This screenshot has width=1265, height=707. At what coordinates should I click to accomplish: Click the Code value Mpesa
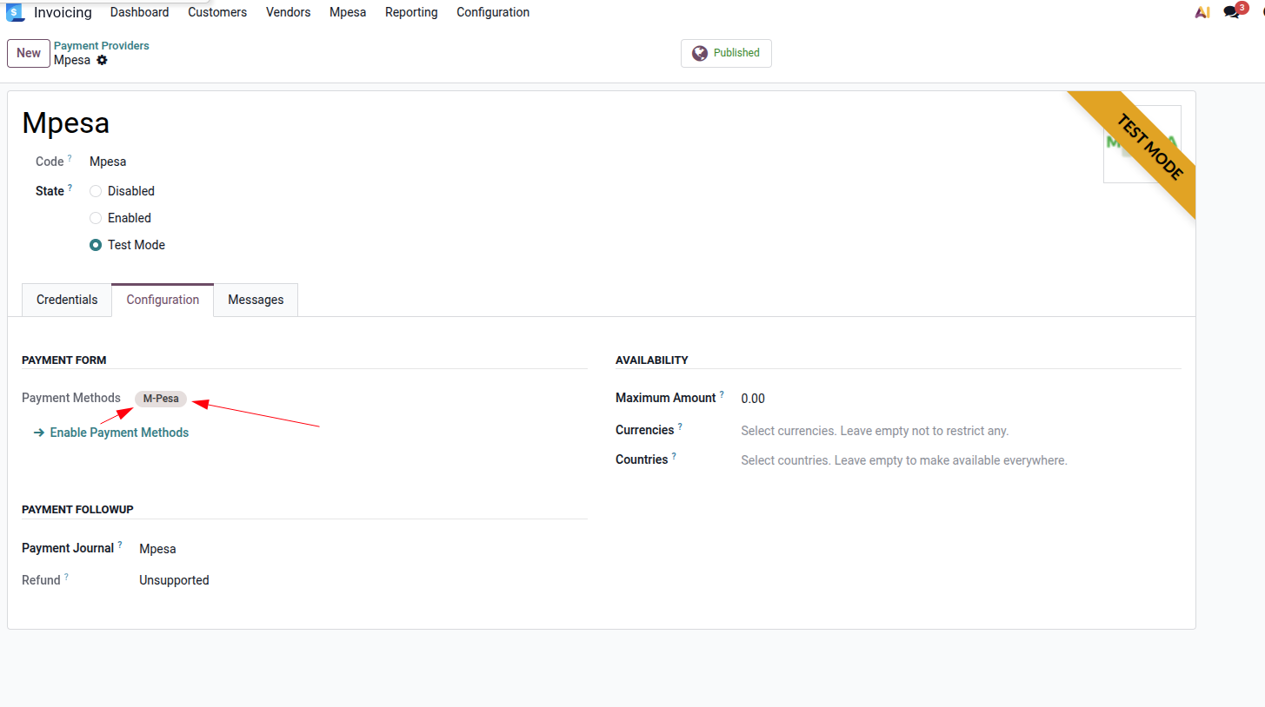[108, 162]
